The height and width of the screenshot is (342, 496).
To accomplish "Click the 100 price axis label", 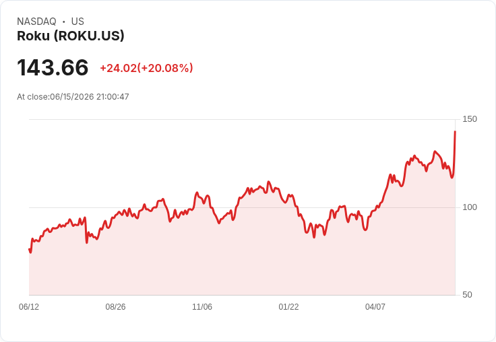I will click(470, 207).
